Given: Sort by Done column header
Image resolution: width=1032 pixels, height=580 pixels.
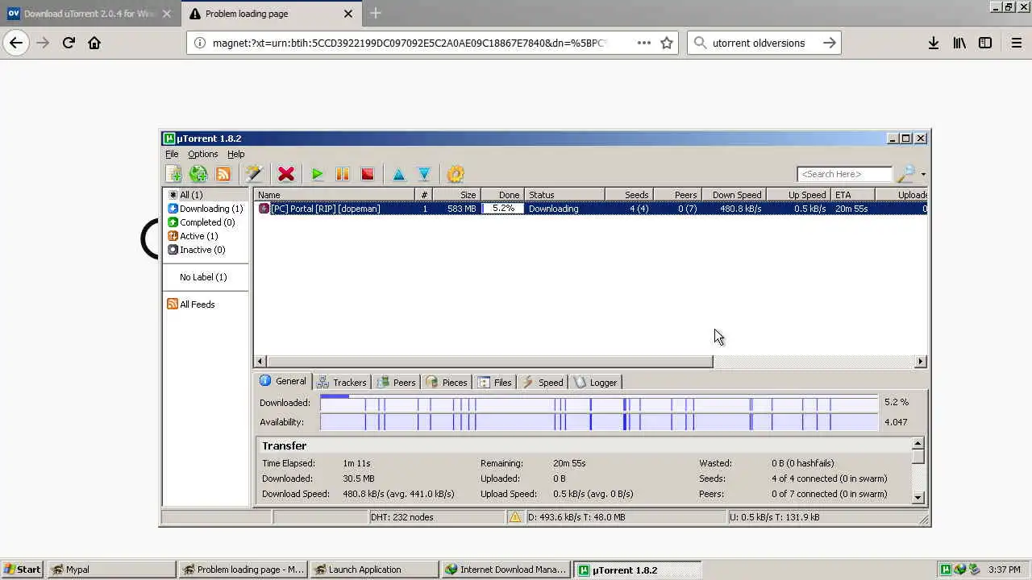Looking at the screenshot, I should [502, 195].
